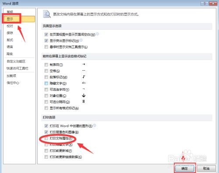The width and height of the screenshot is (219, 173).
Task: Enable 显示所有格式标记(A)
Action: point(46,108)
